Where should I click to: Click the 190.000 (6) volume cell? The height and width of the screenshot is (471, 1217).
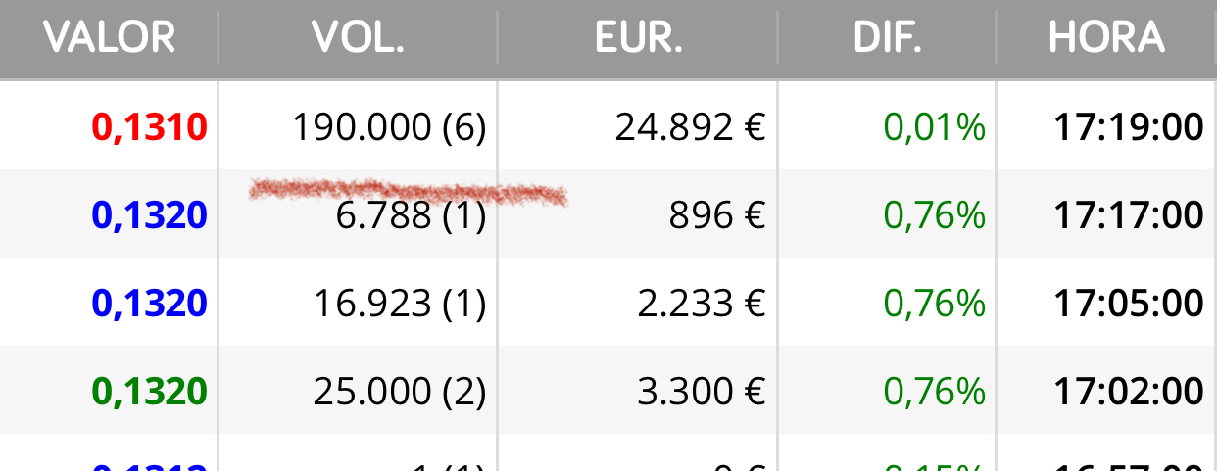click(x=390, y=127)
